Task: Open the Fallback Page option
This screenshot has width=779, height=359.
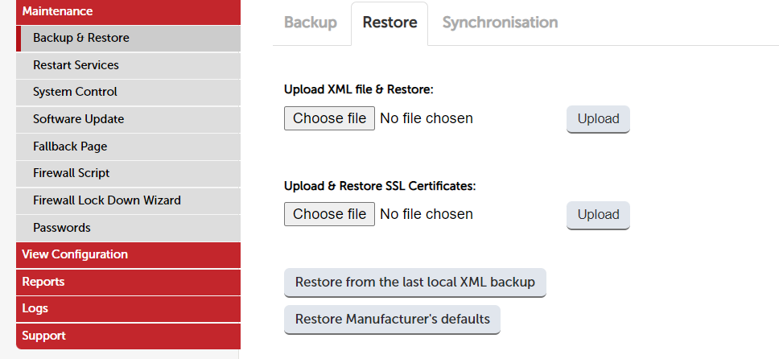Action: point(128,146)
